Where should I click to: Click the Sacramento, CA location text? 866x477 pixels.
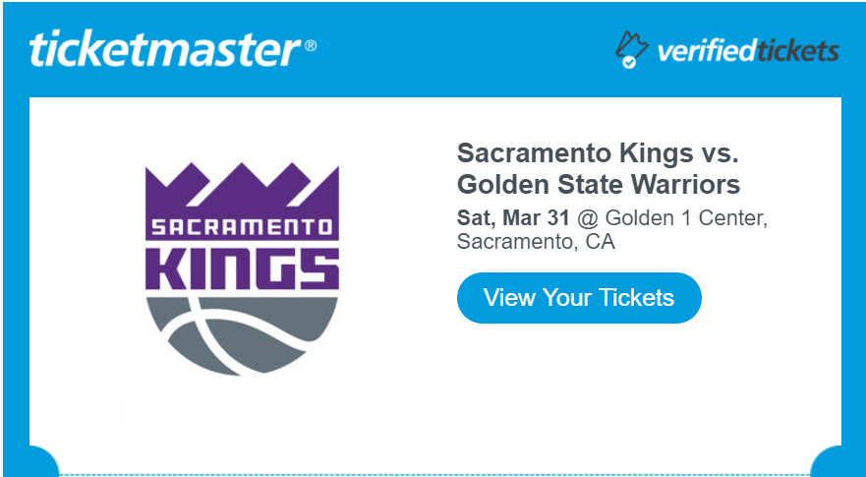pos(536,242)
